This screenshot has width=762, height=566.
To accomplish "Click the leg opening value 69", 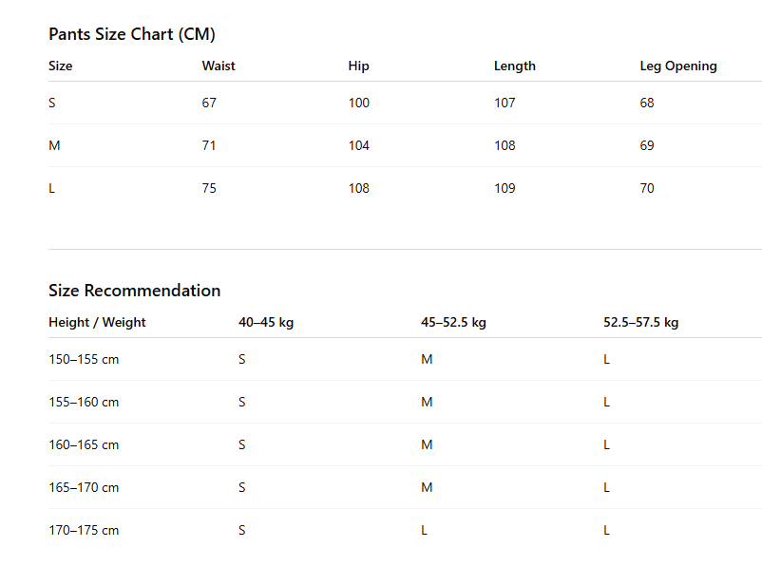I will [647, 145].
